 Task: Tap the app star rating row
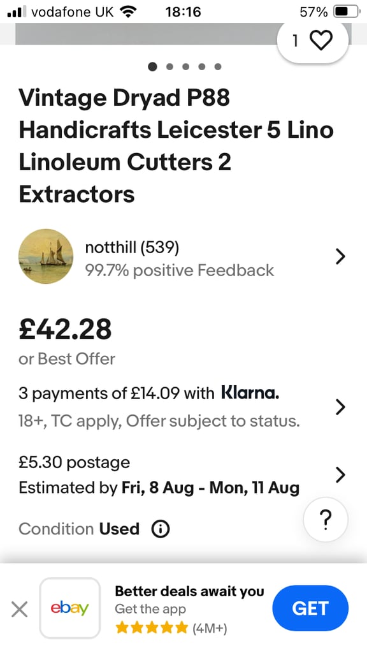point(171,628)
